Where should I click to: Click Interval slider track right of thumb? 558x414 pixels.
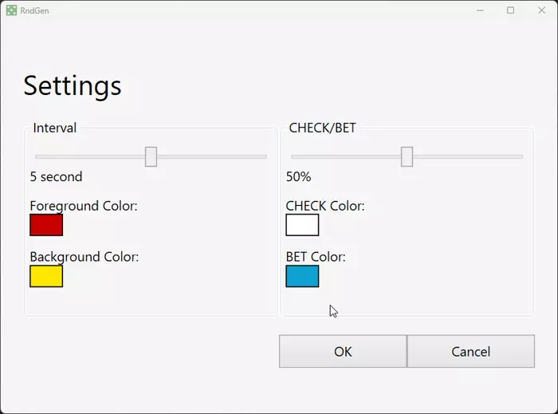[211, 156]
